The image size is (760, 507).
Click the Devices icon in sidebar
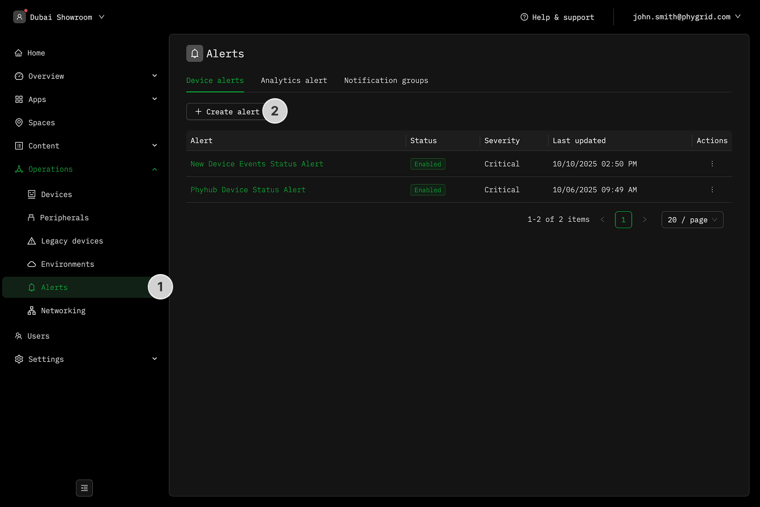(32, 194)
